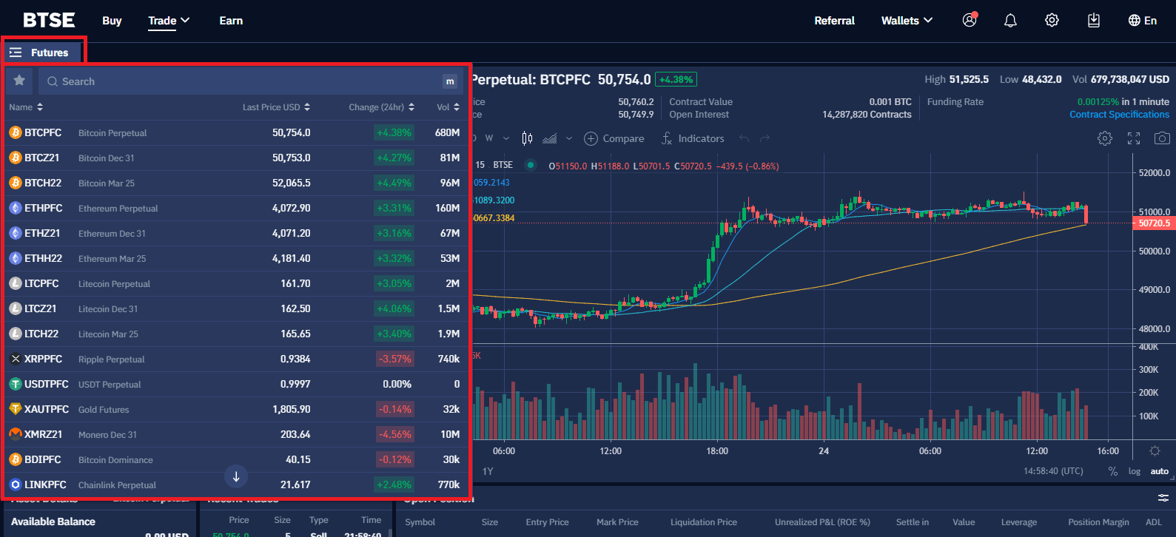Click the Compare button on chart toolbar
Viewport: 1176px width, 537px height.
pos(614,138)
